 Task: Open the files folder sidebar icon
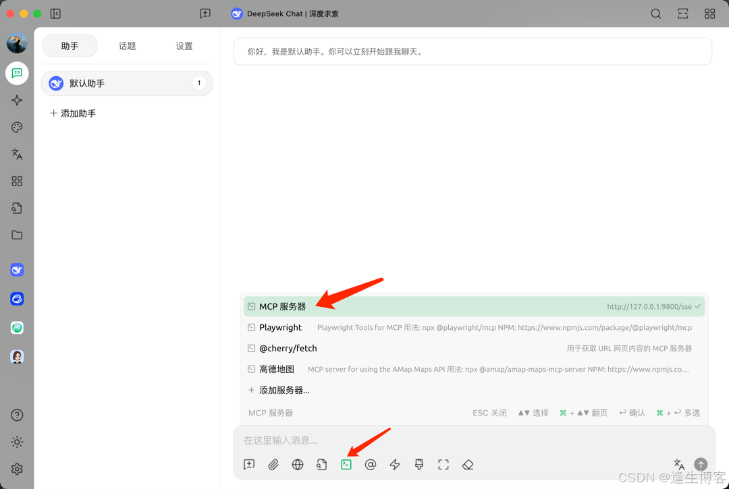(x=17, y=235)
